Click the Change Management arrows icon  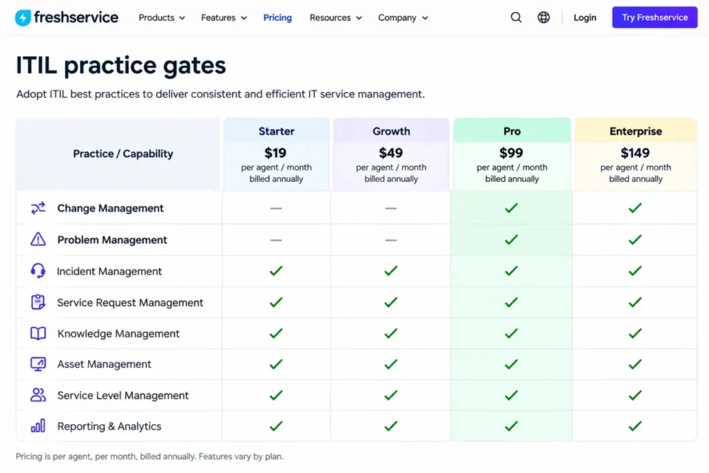pos(38,208)
